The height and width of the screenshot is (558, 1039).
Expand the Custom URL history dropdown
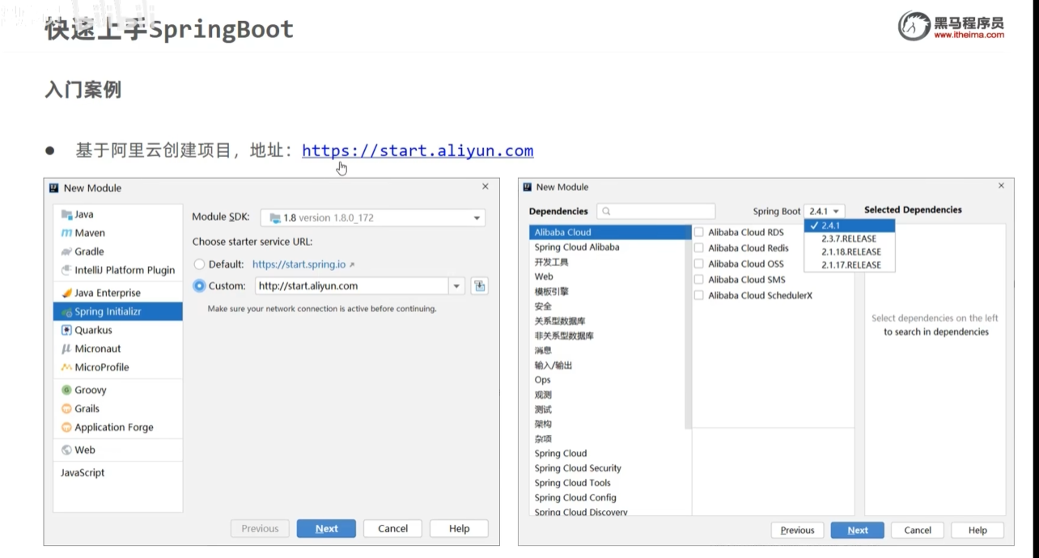[457, 285]
